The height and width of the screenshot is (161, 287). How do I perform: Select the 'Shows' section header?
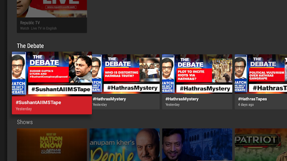point(25,122)
